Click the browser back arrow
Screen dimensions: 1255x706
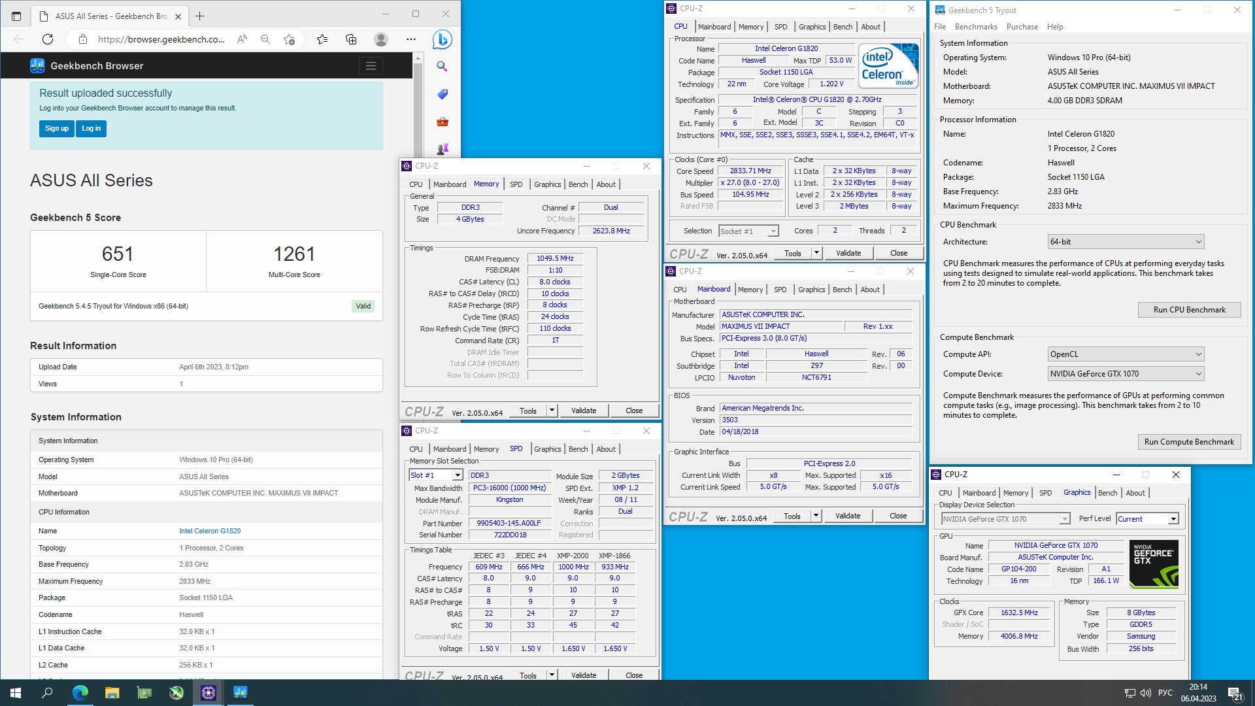(19, 39)
